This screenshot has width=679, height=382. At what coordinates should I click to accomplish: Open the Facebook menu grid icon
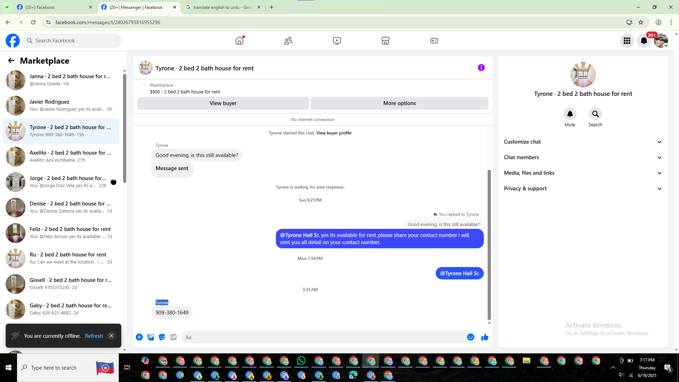click(x=627, y=41)
